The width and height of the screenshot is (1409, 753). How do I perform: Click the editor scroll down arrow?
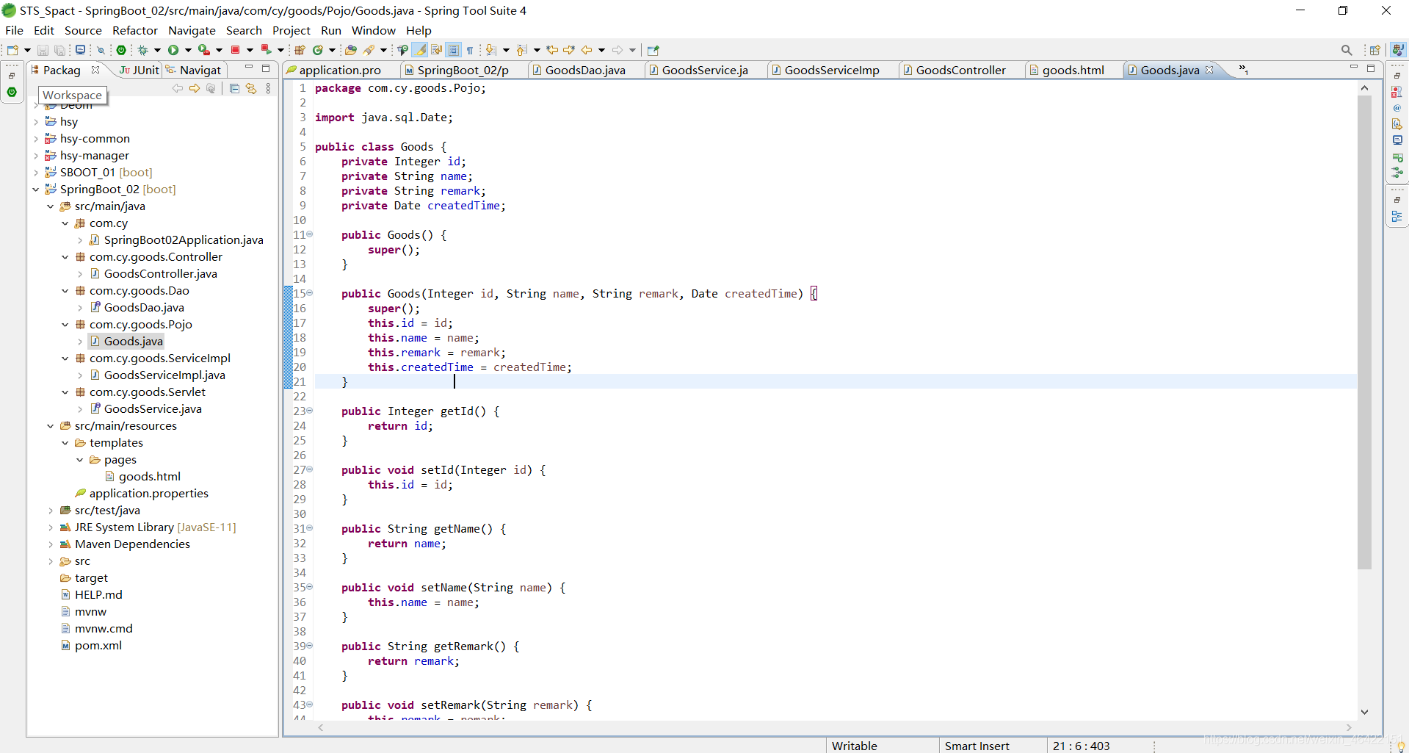click(x=1364, y=711)
